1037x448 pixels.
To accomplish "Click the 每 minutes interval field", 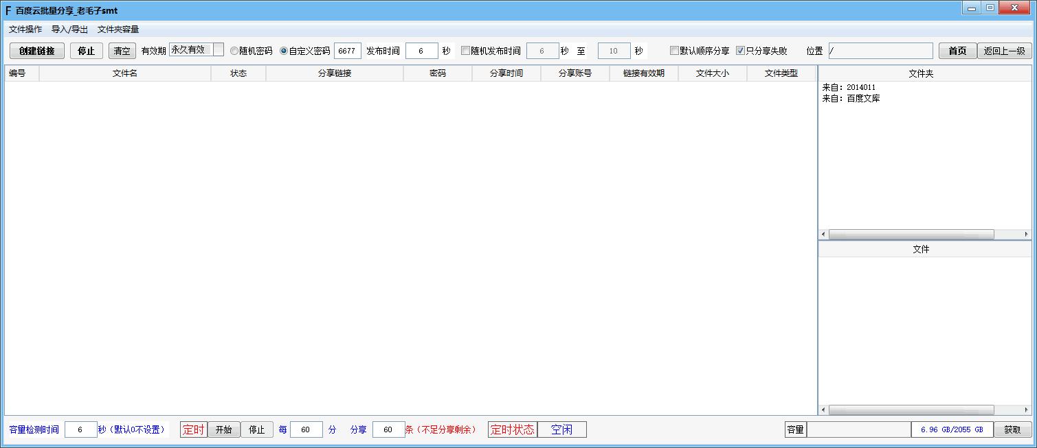I will click(306, 429).
